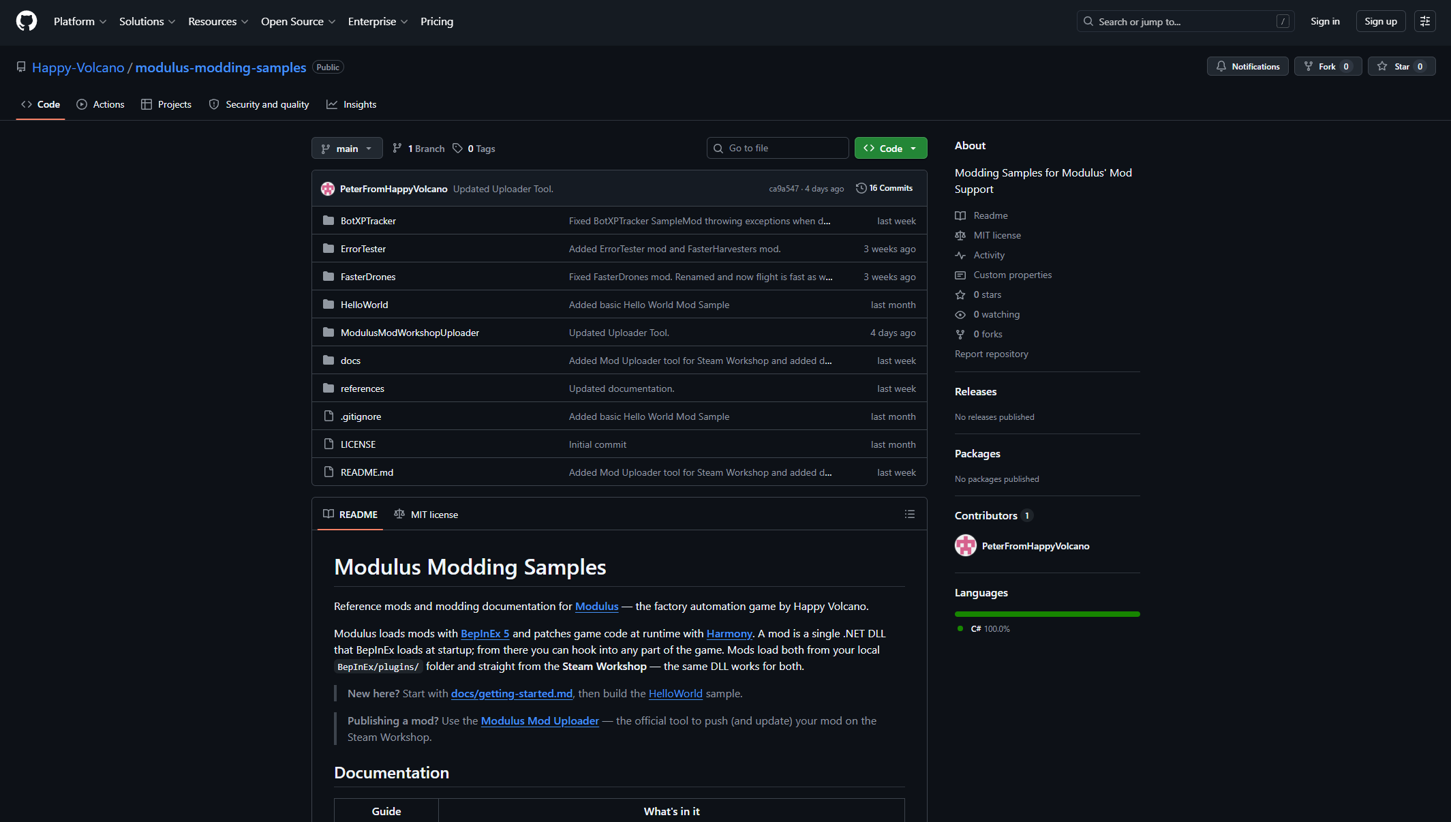
Task: Open the GitHub home logo
Action: [26, 21]
